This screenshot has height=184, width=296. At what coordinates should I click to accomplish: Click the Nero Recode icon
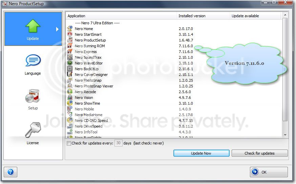70,91
